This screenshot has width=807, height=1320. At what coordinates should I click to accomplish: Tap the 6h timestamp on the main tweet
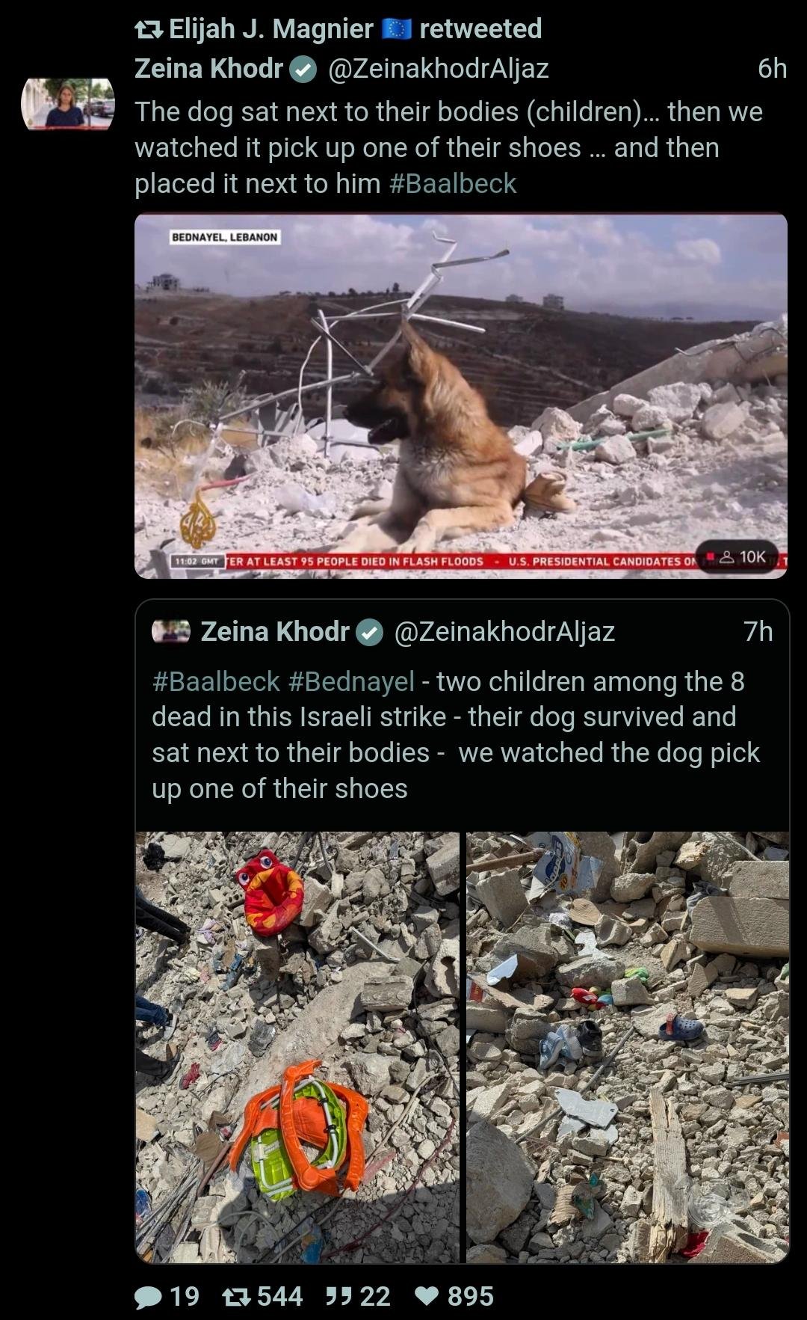(772, 69)
